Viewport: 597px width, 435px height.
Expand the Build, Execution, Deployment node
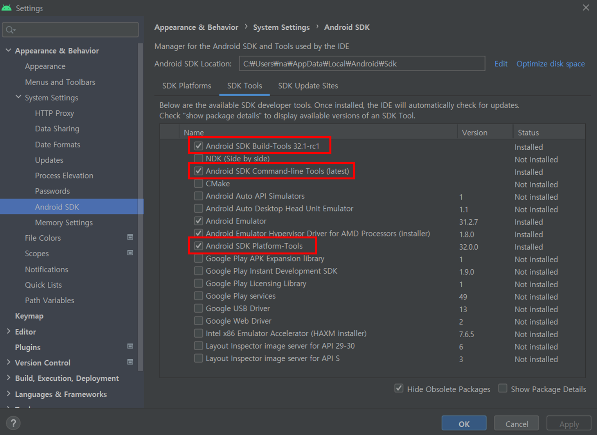click(x=8, y=378)
